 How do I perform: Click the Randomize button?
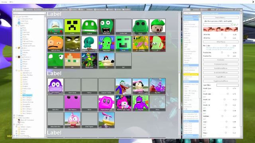tap(221, 60)
